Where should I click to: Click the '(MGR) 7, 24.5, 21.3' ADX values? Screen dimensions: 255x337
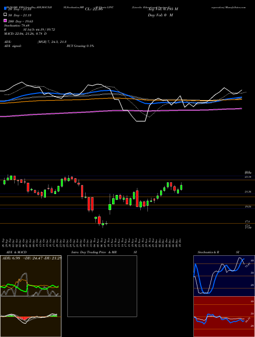52,42
